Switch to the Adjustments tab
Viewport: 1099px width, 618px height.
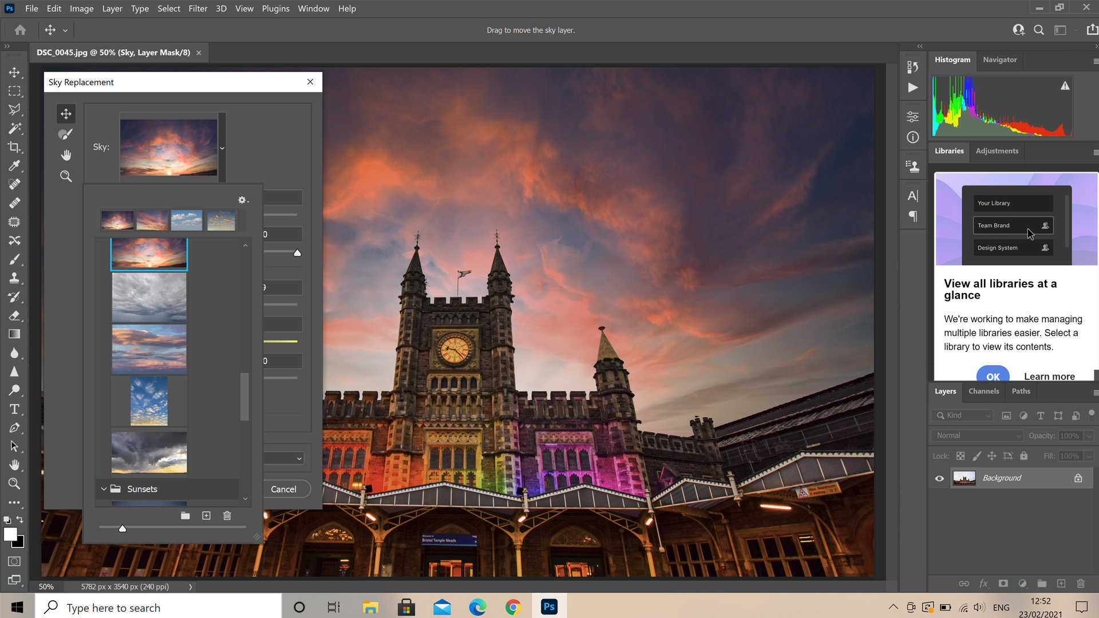point(997,150)
